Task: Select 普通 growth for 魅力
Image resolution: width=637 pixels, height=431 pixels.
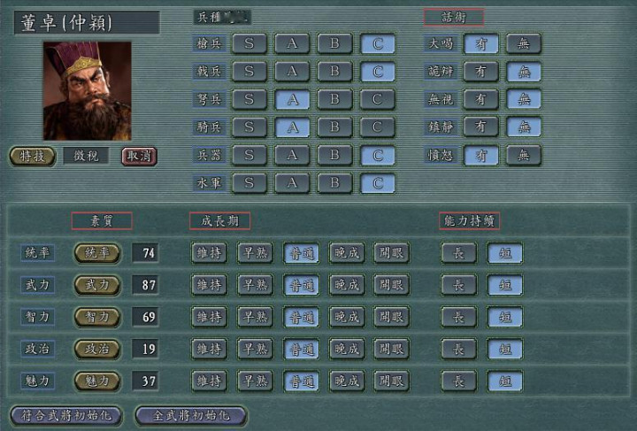Action: [x=301, y=381]
